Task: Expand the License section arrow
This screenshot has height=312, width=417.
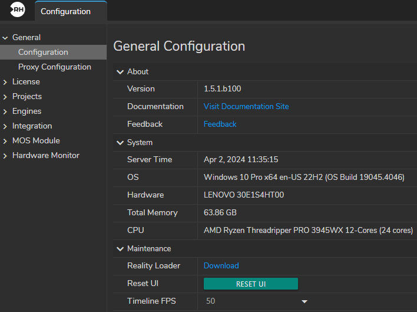Action: coord(5,82)
